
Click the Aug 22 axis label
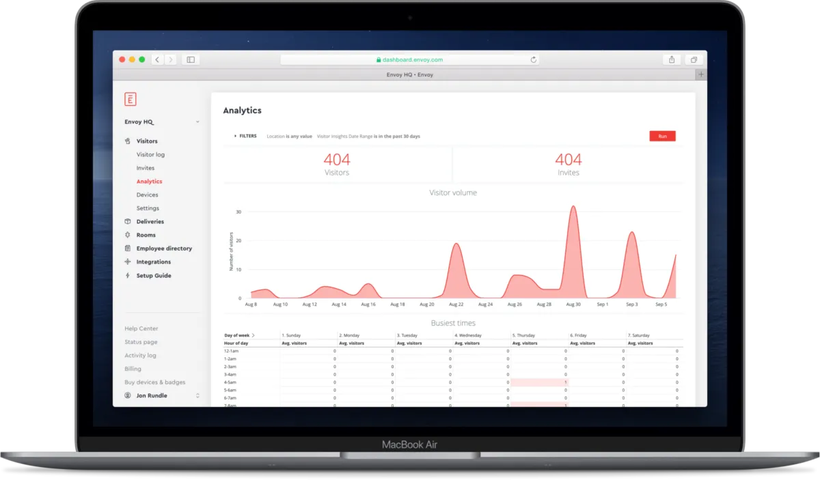[x=456, y=304]
